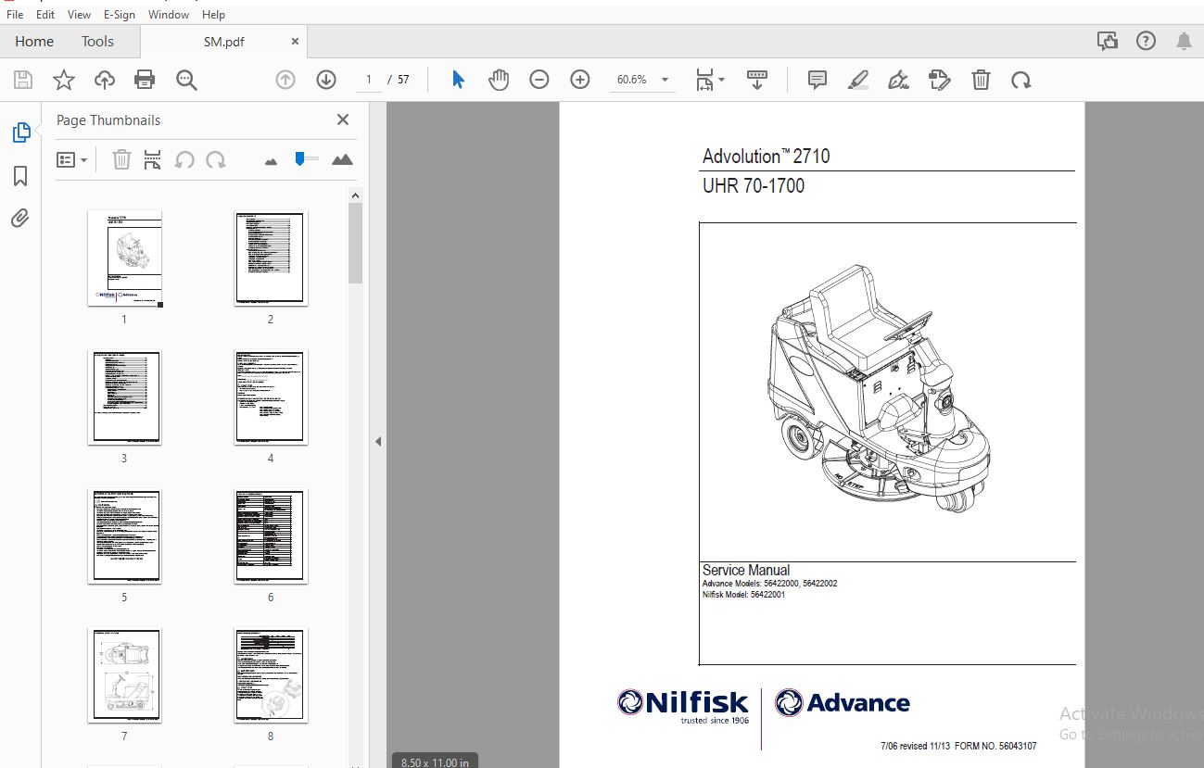Click the thumbnails panel scrollbar handle
Screen dimensions: 1204x768
[x=356, y=243]
